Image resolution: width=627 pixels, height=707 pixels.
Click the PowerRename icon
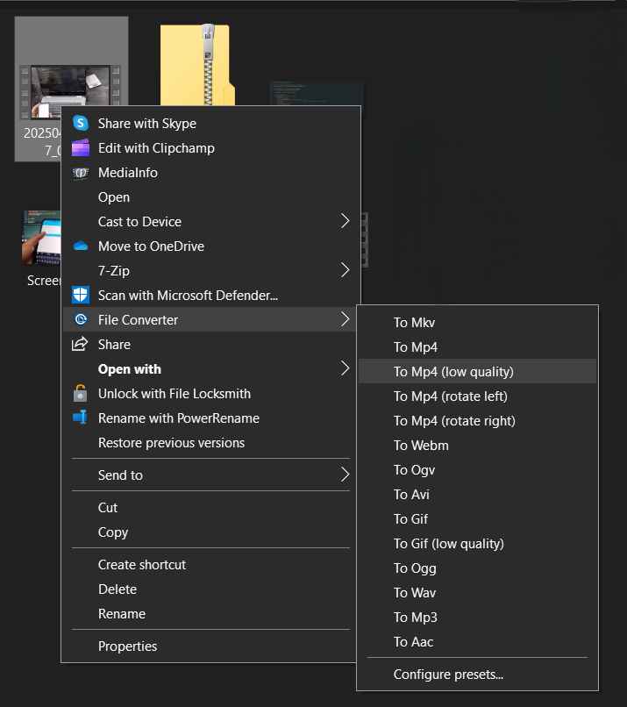(80, 418)
